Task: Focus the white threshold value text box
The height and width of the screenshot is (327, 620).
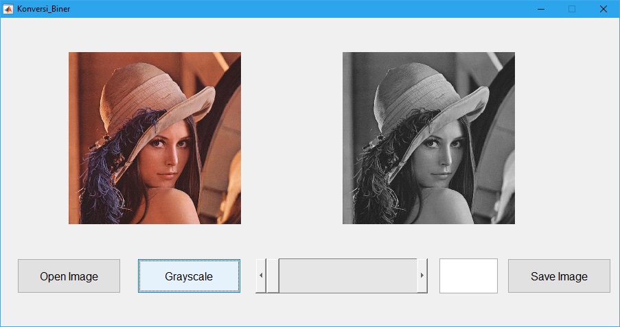Action: (x=468, y=276)
